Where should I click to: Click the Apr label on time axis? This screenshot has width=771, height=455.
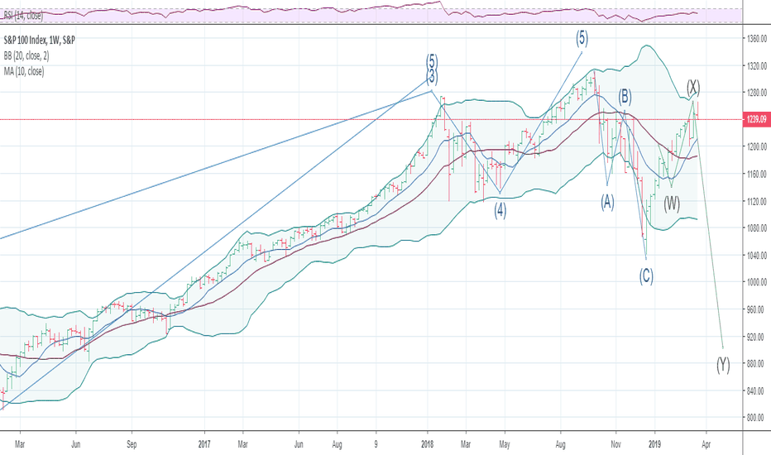pyautogui.click(x=706, y=444)
